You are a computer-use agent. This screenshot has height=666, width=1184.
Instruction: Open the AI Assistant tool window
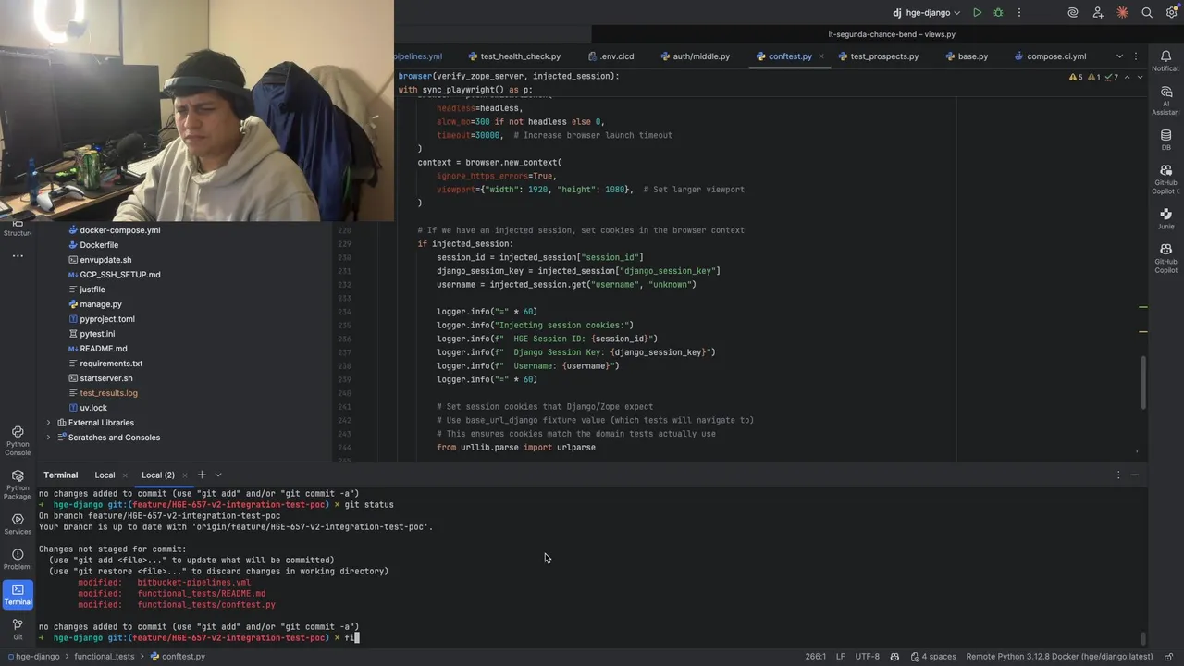click(1165, 100)
